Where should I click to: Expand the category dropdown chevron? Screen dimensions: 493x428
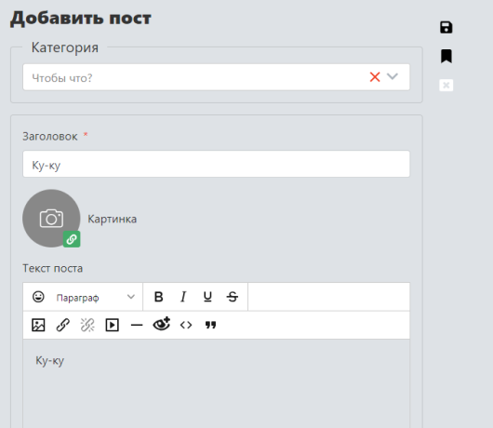click(393, 76)
